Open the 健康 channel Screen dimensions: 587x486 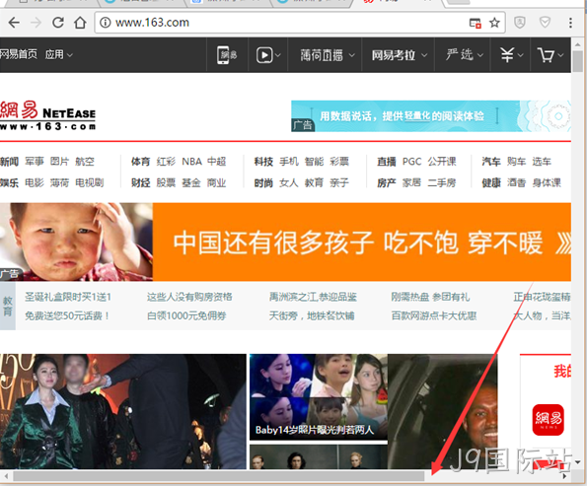(x=491, y=183)
